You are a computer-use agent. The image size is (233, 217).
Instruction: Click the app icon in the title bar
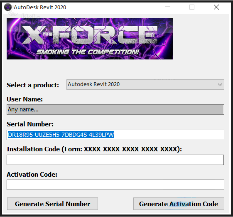tap(8, 7)
